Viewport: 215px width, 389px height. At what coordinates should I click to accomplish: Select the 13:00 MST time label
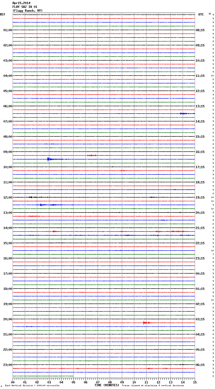click(x=8, y=213)
